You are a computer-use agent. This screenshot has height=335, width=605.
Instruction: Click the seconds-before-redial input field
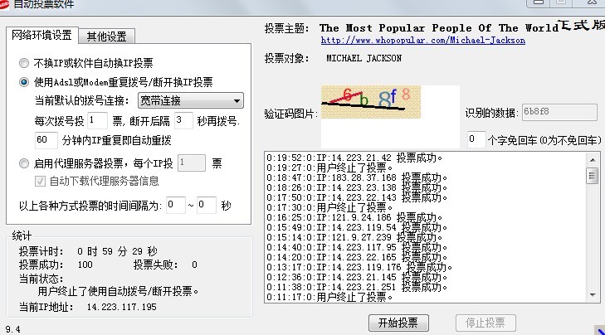click(x=183, y=121)
